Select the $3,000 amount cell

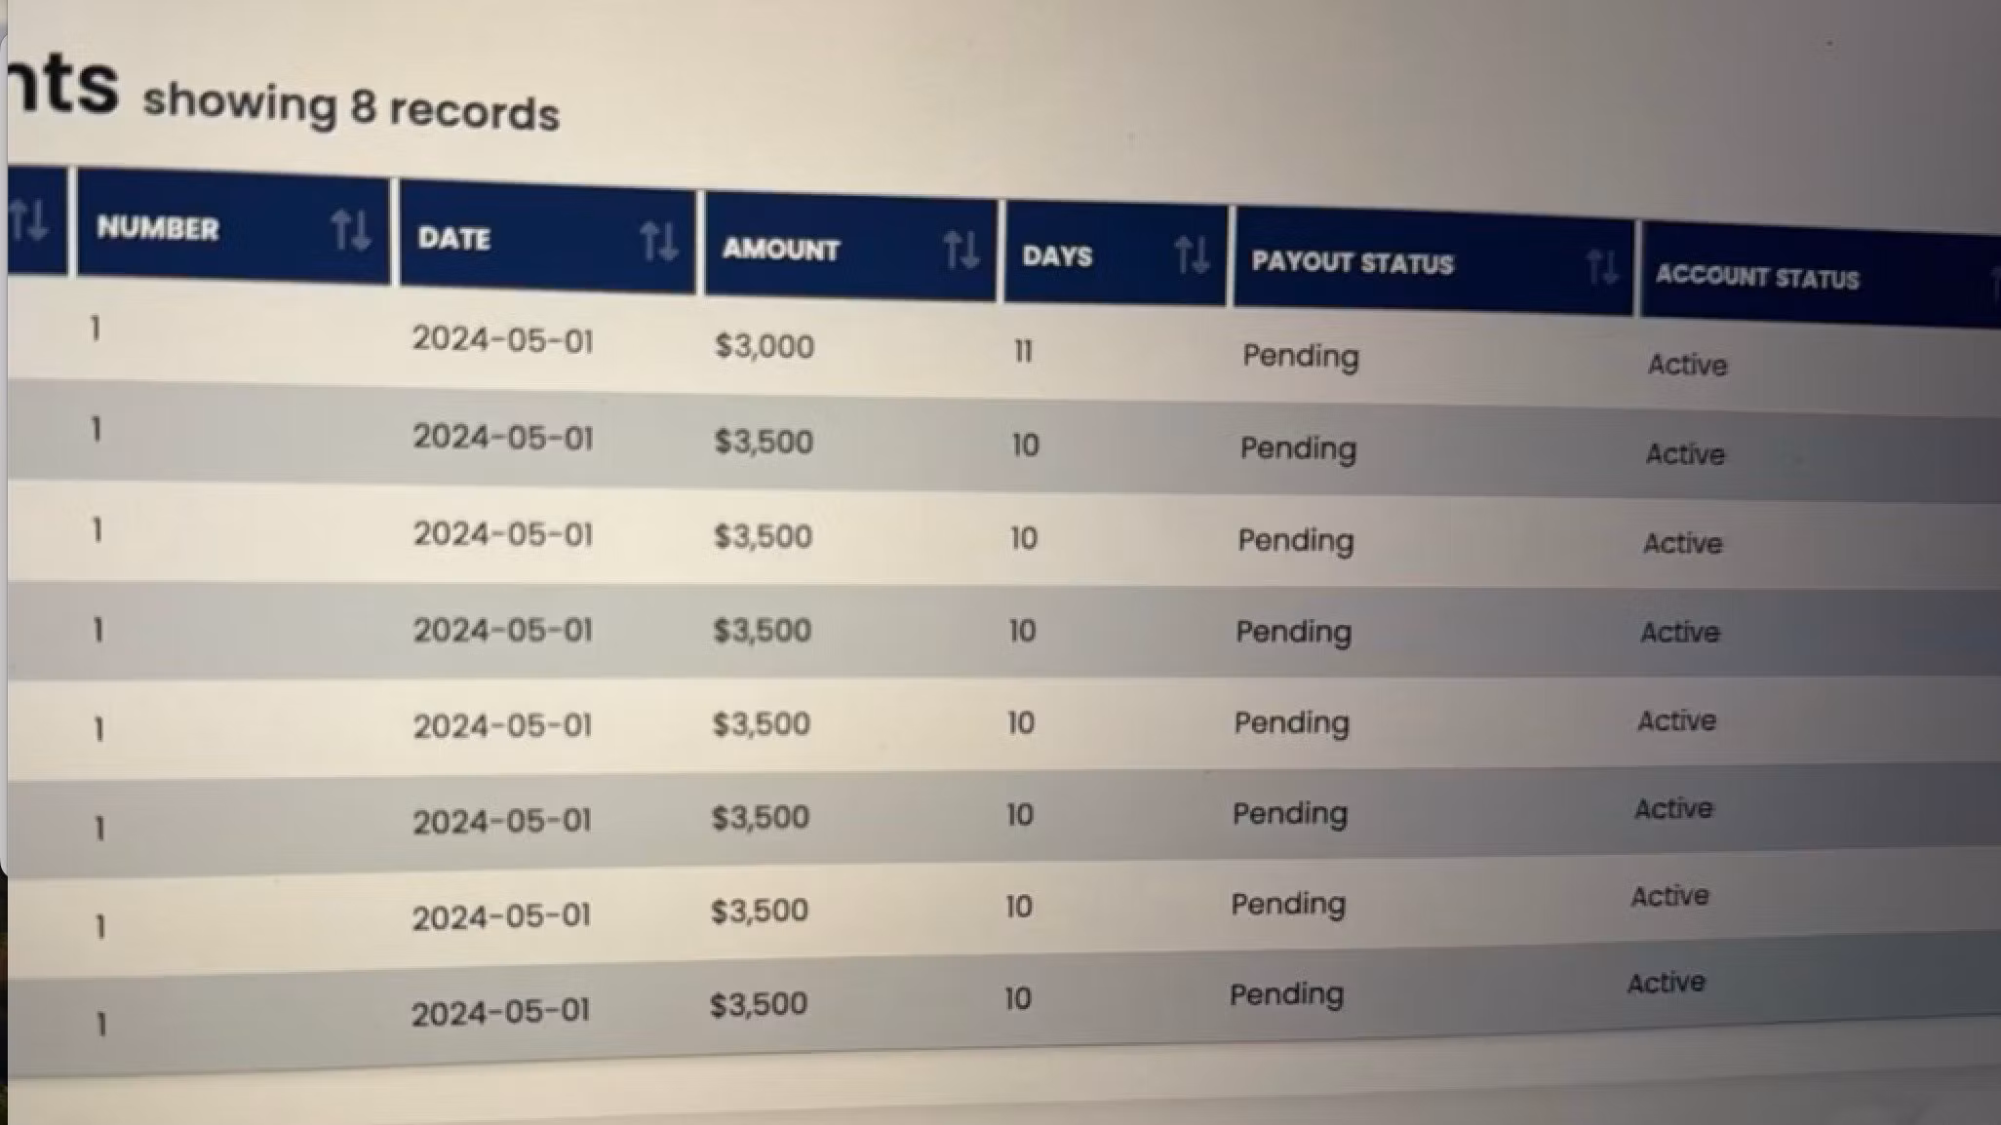765,346
